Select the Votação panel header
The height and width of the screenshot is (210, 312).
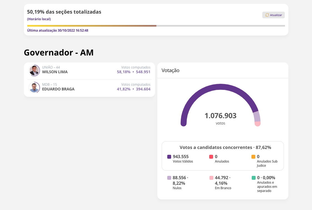pos(170,70)
